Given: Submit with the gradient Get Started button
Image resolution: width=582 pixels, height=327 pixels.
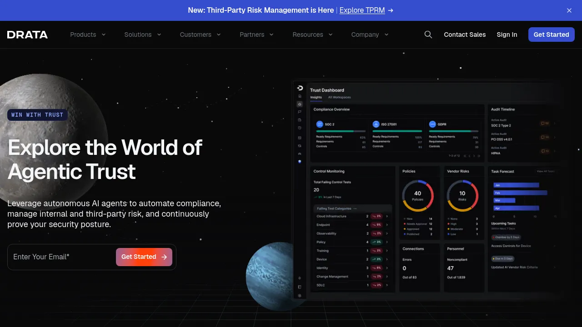Looking at the screenshot, I should tap(144, 257).
